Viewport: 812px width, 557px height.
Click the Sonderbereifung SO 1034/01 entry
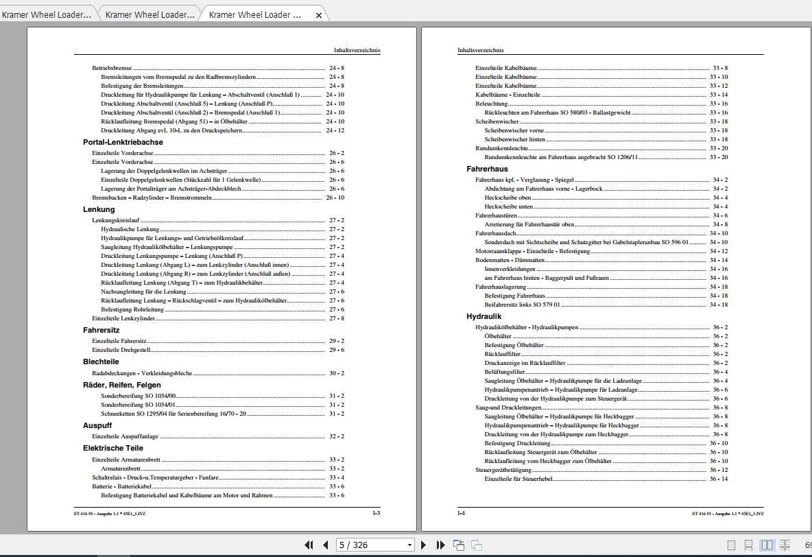pyautogui.click(x=223, y=405)
